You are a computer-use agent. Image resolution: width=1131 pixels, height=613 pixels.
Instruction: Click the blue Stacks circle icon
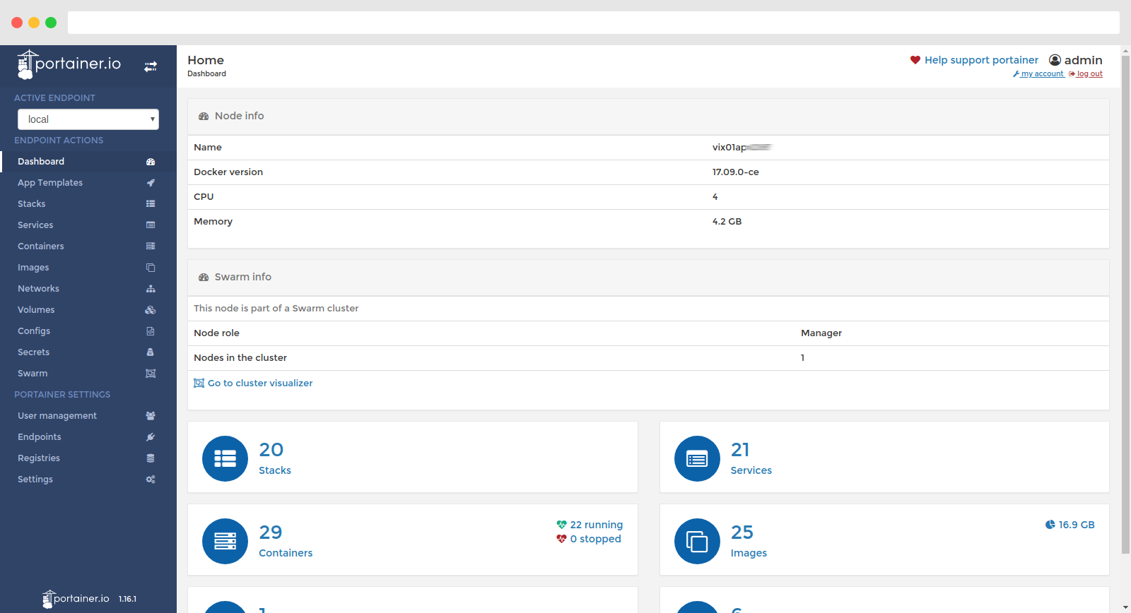click(x=225, y=458)
